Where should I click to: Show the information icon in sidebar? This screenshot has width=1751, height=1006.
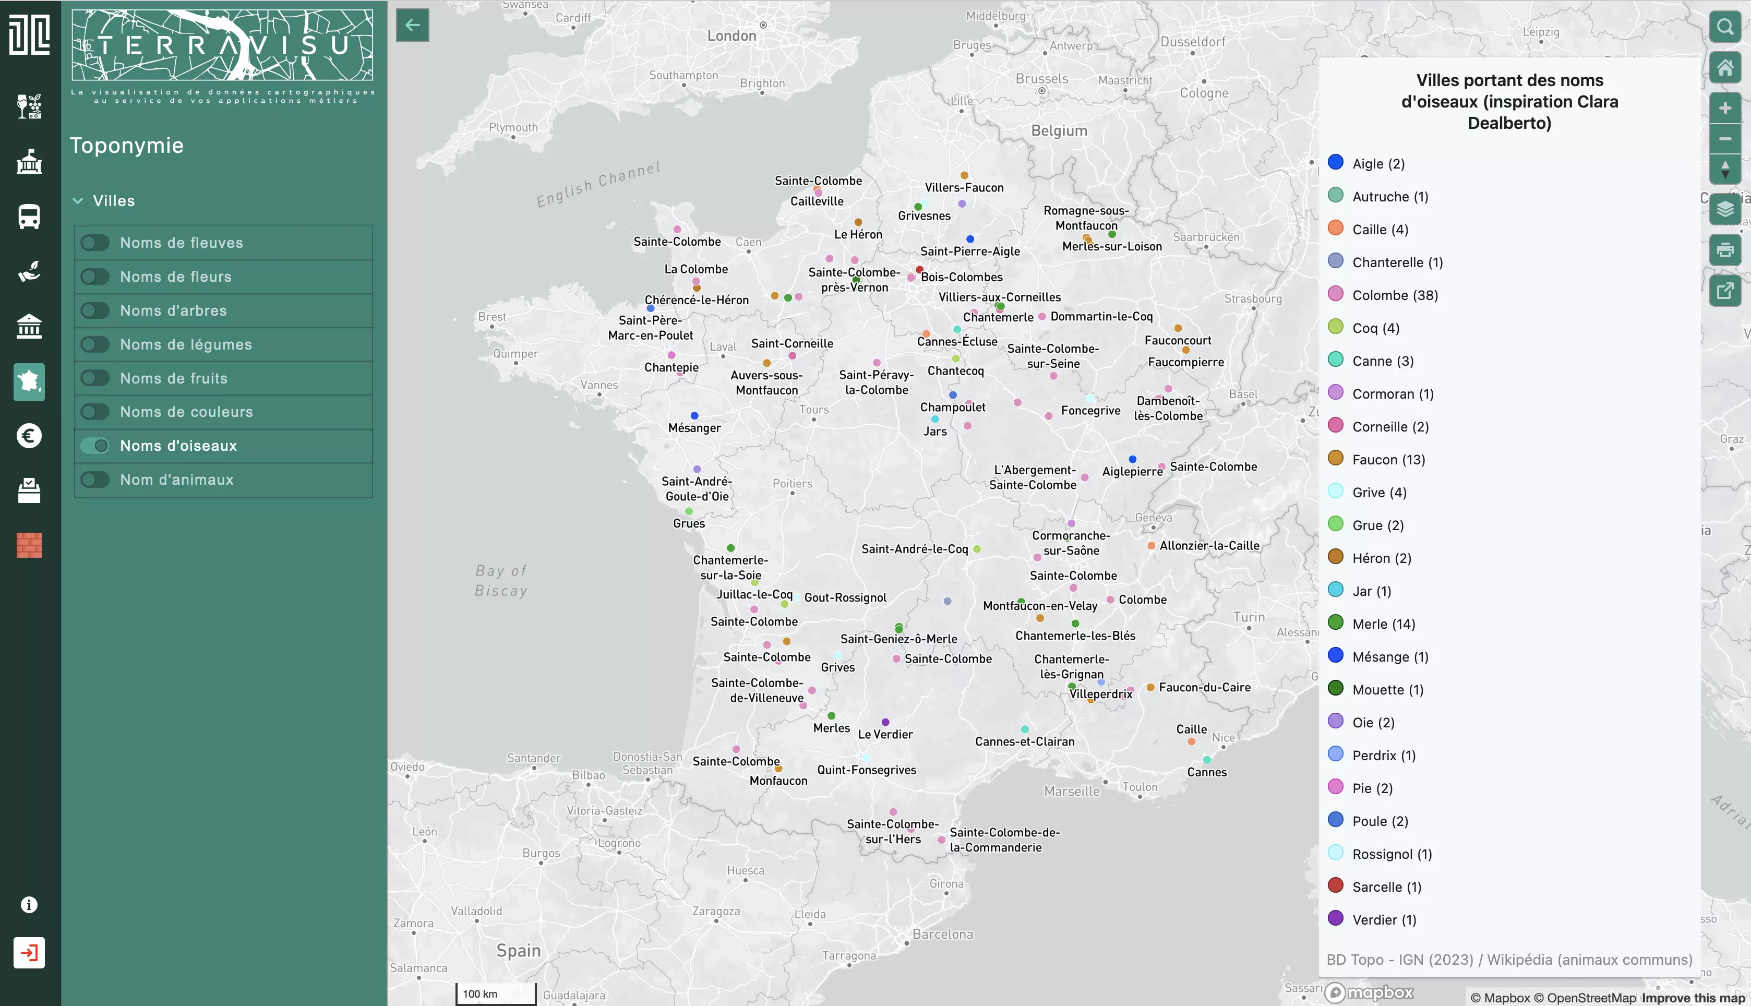[29, 904]
